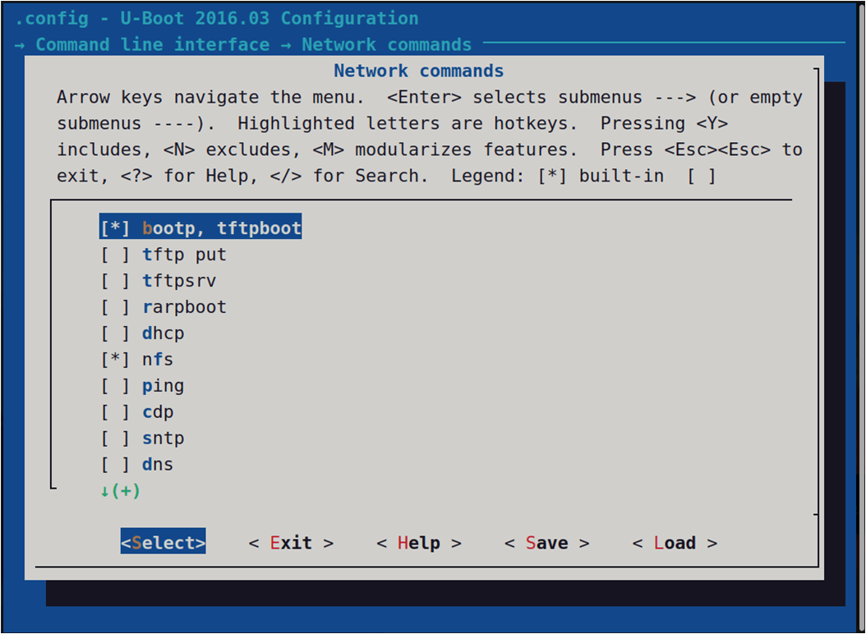Select the ping menu entry label
This screenshot has height=634, width=866.
tap(163, 386)
